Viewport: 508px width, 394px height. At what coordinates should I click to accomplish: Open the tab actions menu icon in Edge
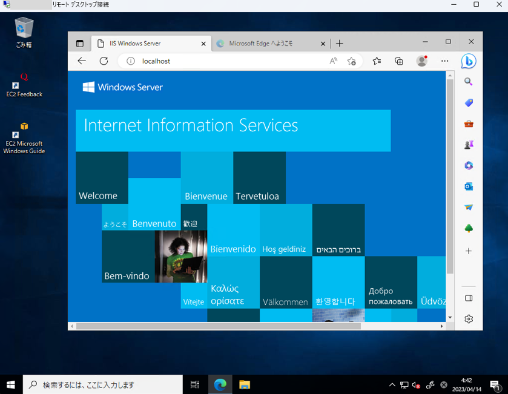click(80, 44)
